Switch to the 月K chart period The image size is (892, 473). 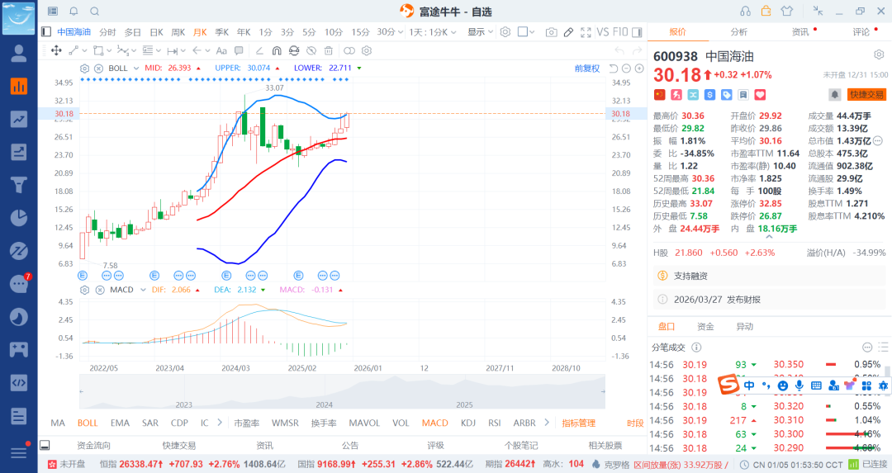coord(200,32)
